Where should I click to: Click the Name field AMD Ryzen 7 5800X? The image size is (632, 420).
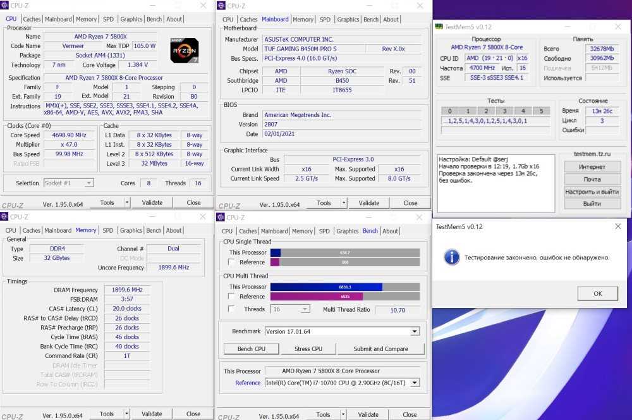coord(100,36)
